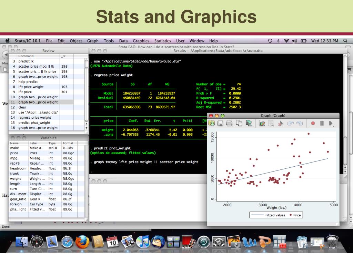The height and width of the screenshot is (265, 353).
Task: Launch Safari from the Dock
Action: coord(67,243)
